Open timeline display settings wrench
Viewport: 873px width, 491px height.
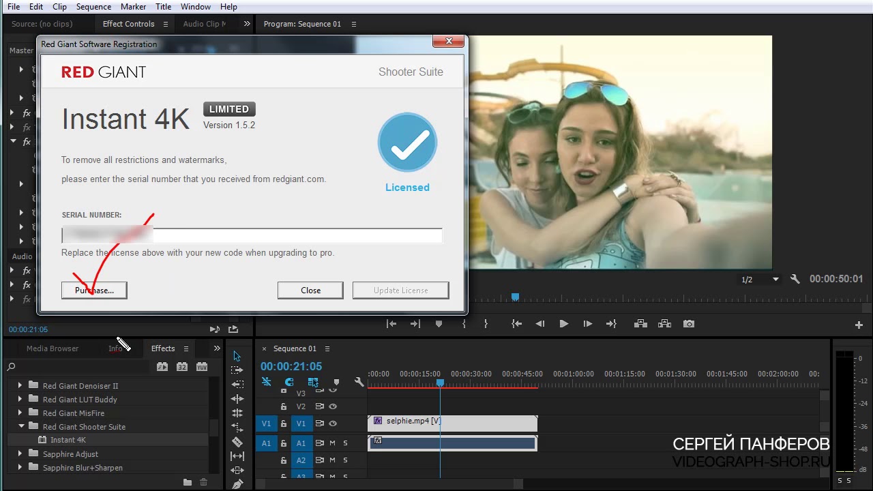click(x=359, y=383)
